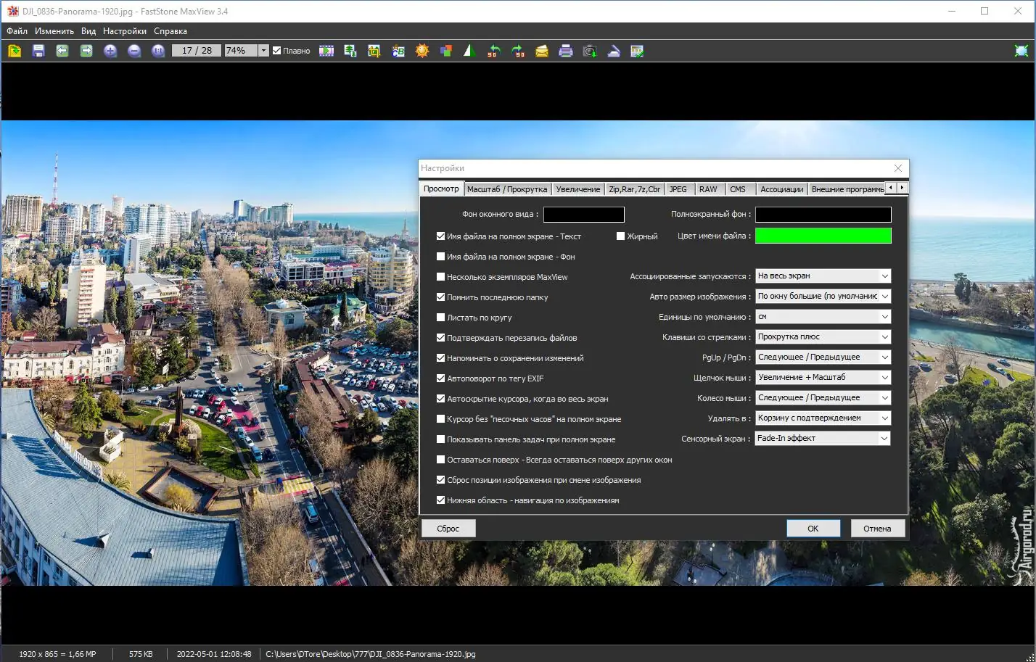Open the Колесо мыши dropdown
Screen dimensions: 1036x662
pos(823,398)
